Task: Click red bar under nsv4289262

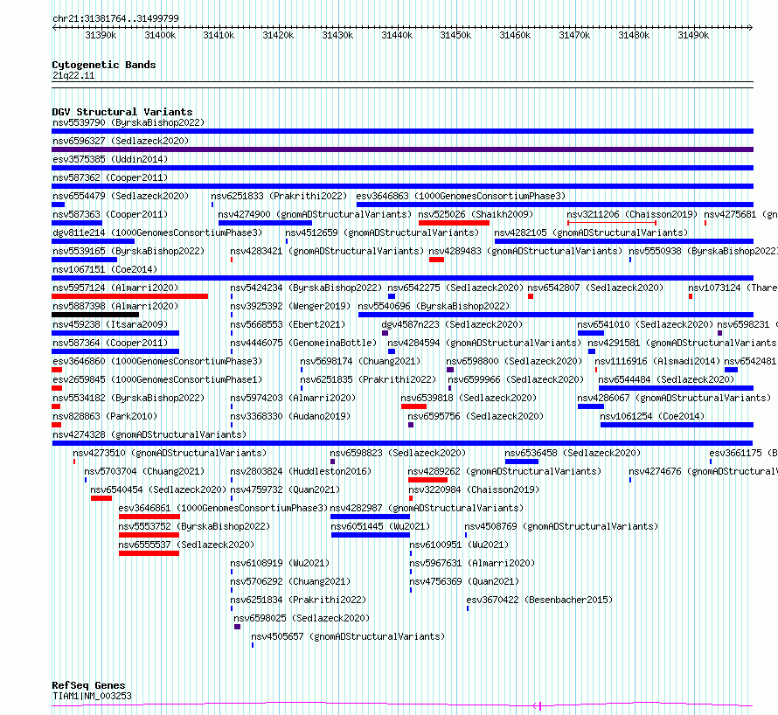Action: point(427,480)
